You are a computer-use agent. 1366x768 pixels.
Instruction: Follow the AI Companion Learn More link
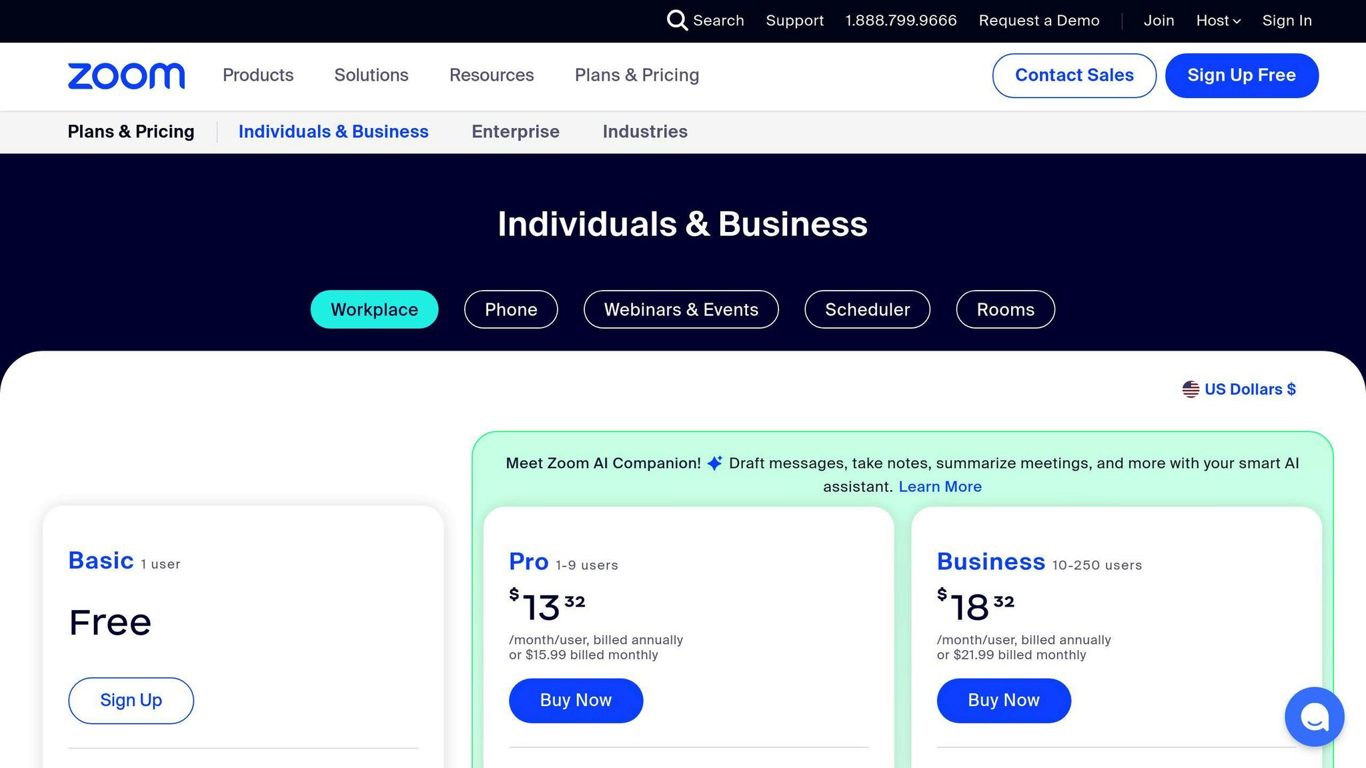940,487
